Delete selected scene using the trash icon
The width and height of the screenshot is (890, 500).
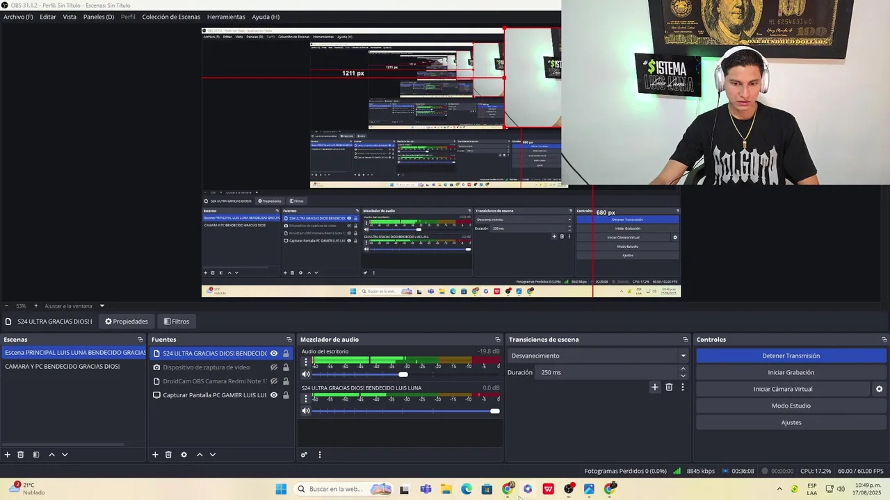tap(21, 455)
